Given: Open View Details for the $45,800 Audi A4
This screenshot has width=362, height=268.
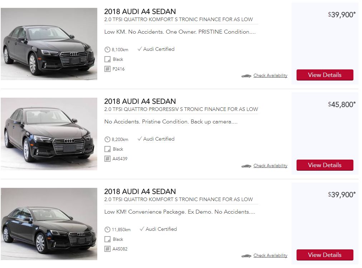Looking at the screenshot, I should (325, 165).
